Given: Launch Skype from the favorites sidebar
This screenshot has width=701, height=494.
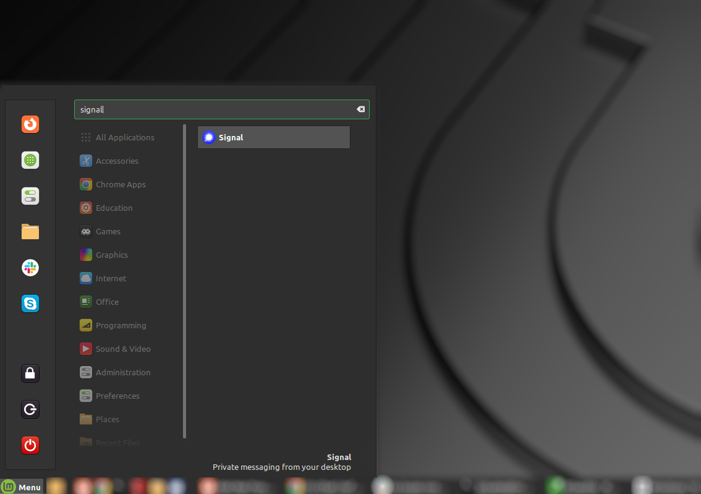Looking at the screenshot, I should 30,304.
